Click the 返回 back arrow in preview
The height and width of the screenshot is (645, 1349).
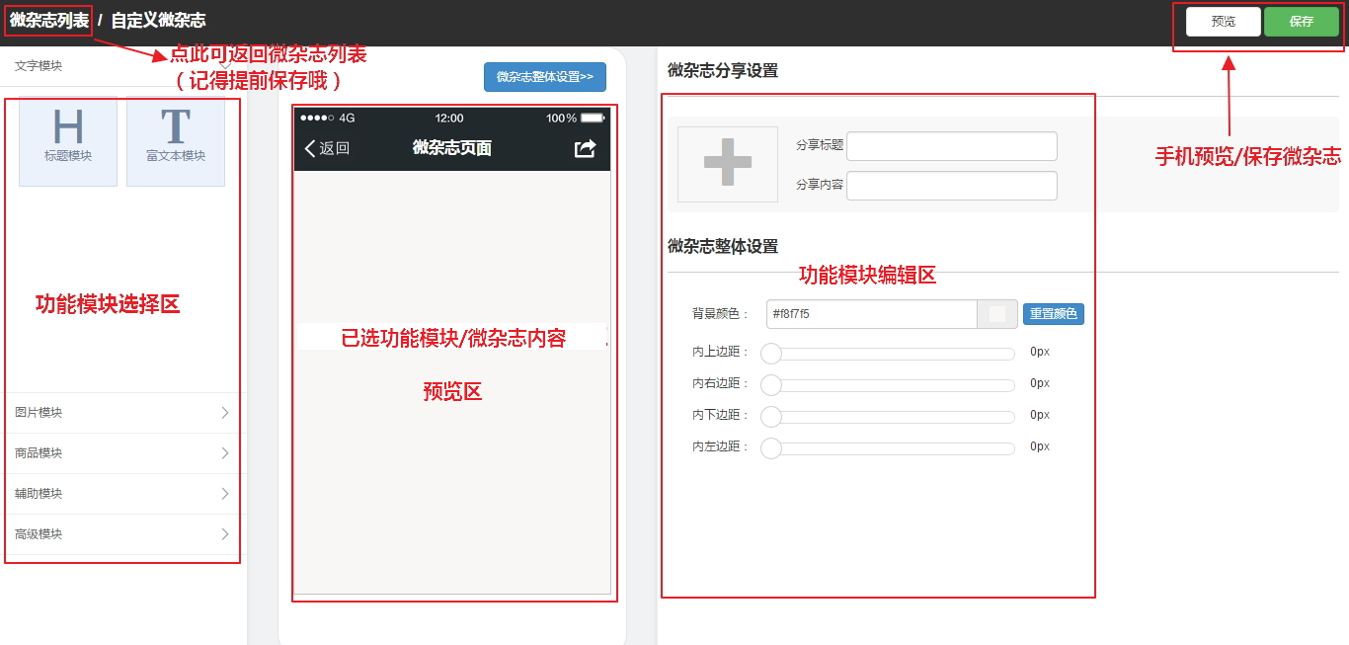pyautogui.click(x=328, y=148)
